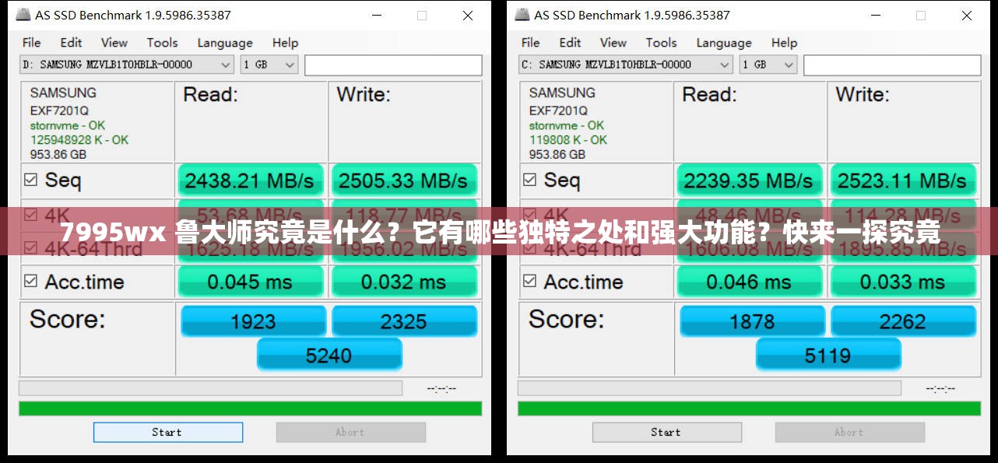Image resolution: width=998 pixels, height=463 pixels.
Task: Open Tools menu in right window
Action: pos(661,43)
